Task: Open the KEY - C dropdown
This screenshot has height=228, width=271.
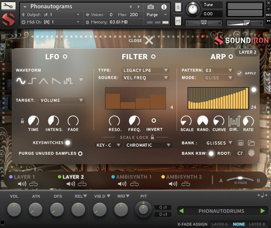Action: coord(108,145)
